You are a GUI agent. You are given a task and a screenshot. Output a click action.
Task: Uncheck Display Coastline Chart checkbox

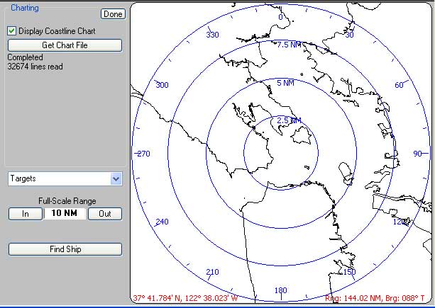(11, 31)
